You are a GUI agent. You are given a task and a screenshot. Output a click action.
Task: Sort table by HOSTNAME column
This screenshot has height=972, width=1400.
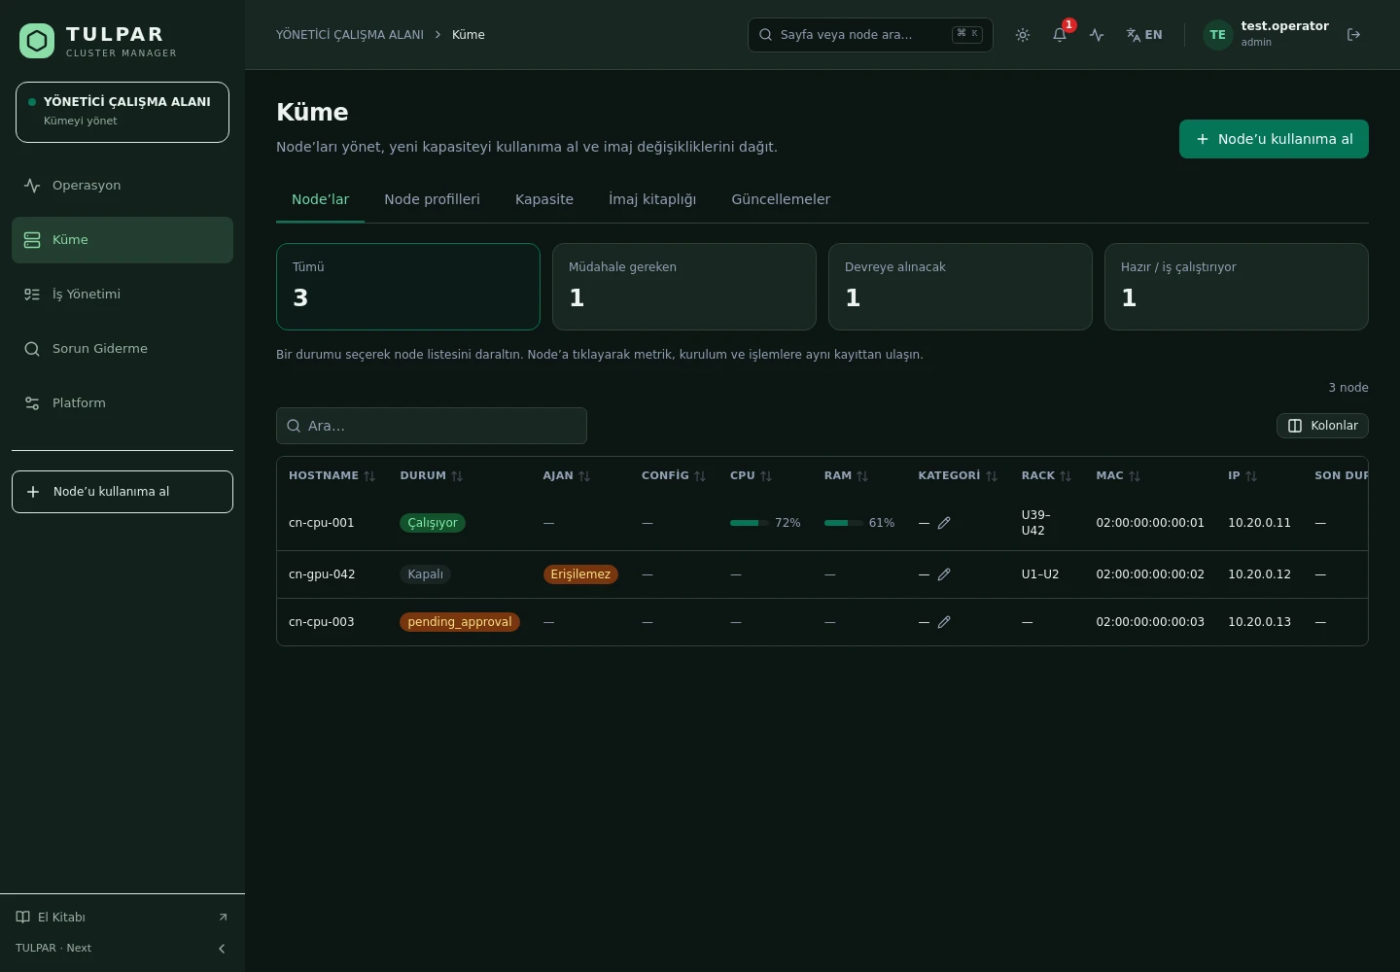(x=332, y=476)
